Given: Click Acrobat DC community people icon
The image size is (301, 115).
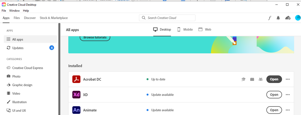Looking at the screenshot, I should 261,79.
